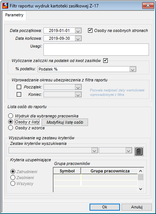Enable the Koniec insurance period checkbox
Screen dimensions: 156x214
pyautogui.click(x=19, y=94)
